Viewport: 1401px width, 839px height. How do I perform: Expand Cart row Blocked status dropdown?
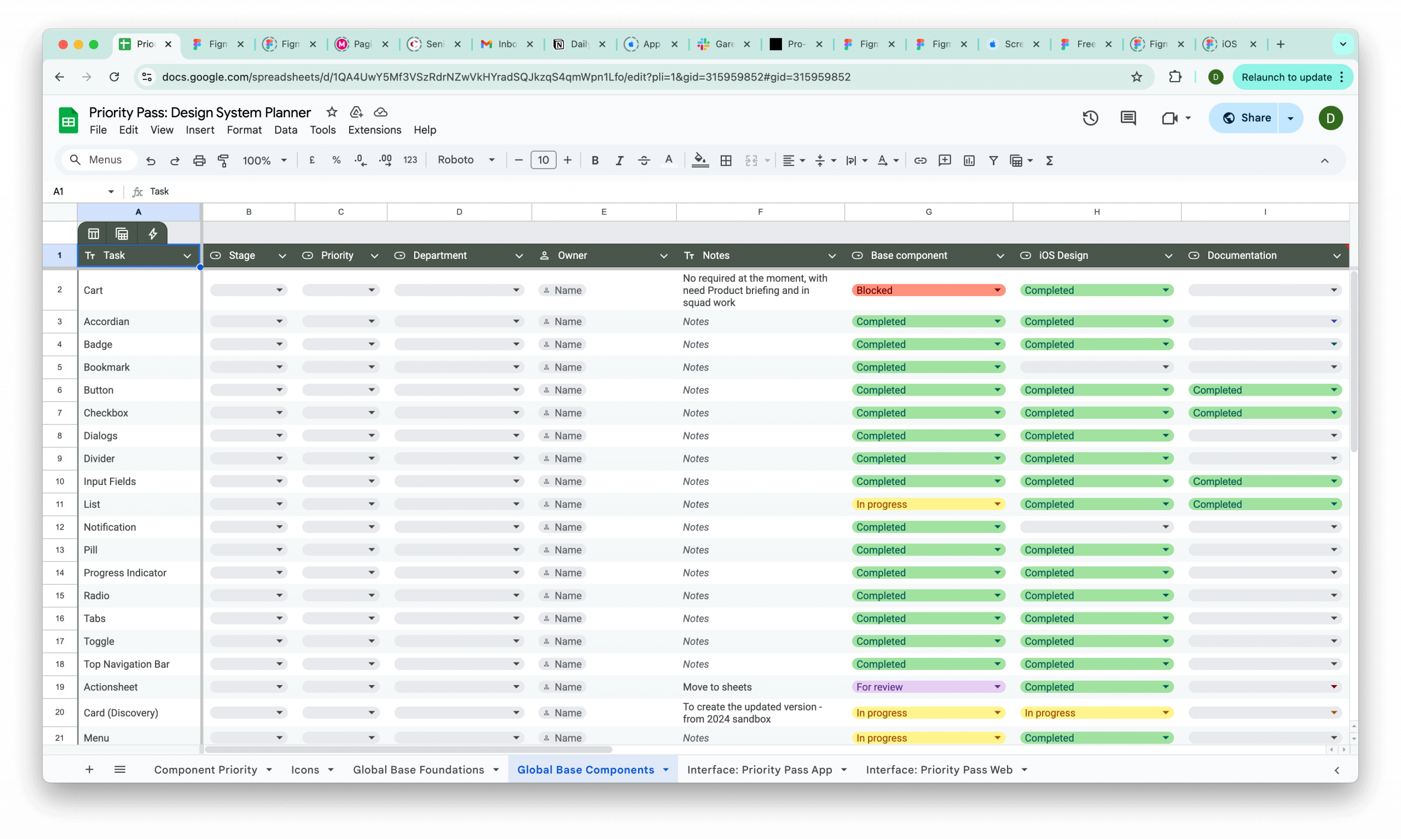[997, 290]
